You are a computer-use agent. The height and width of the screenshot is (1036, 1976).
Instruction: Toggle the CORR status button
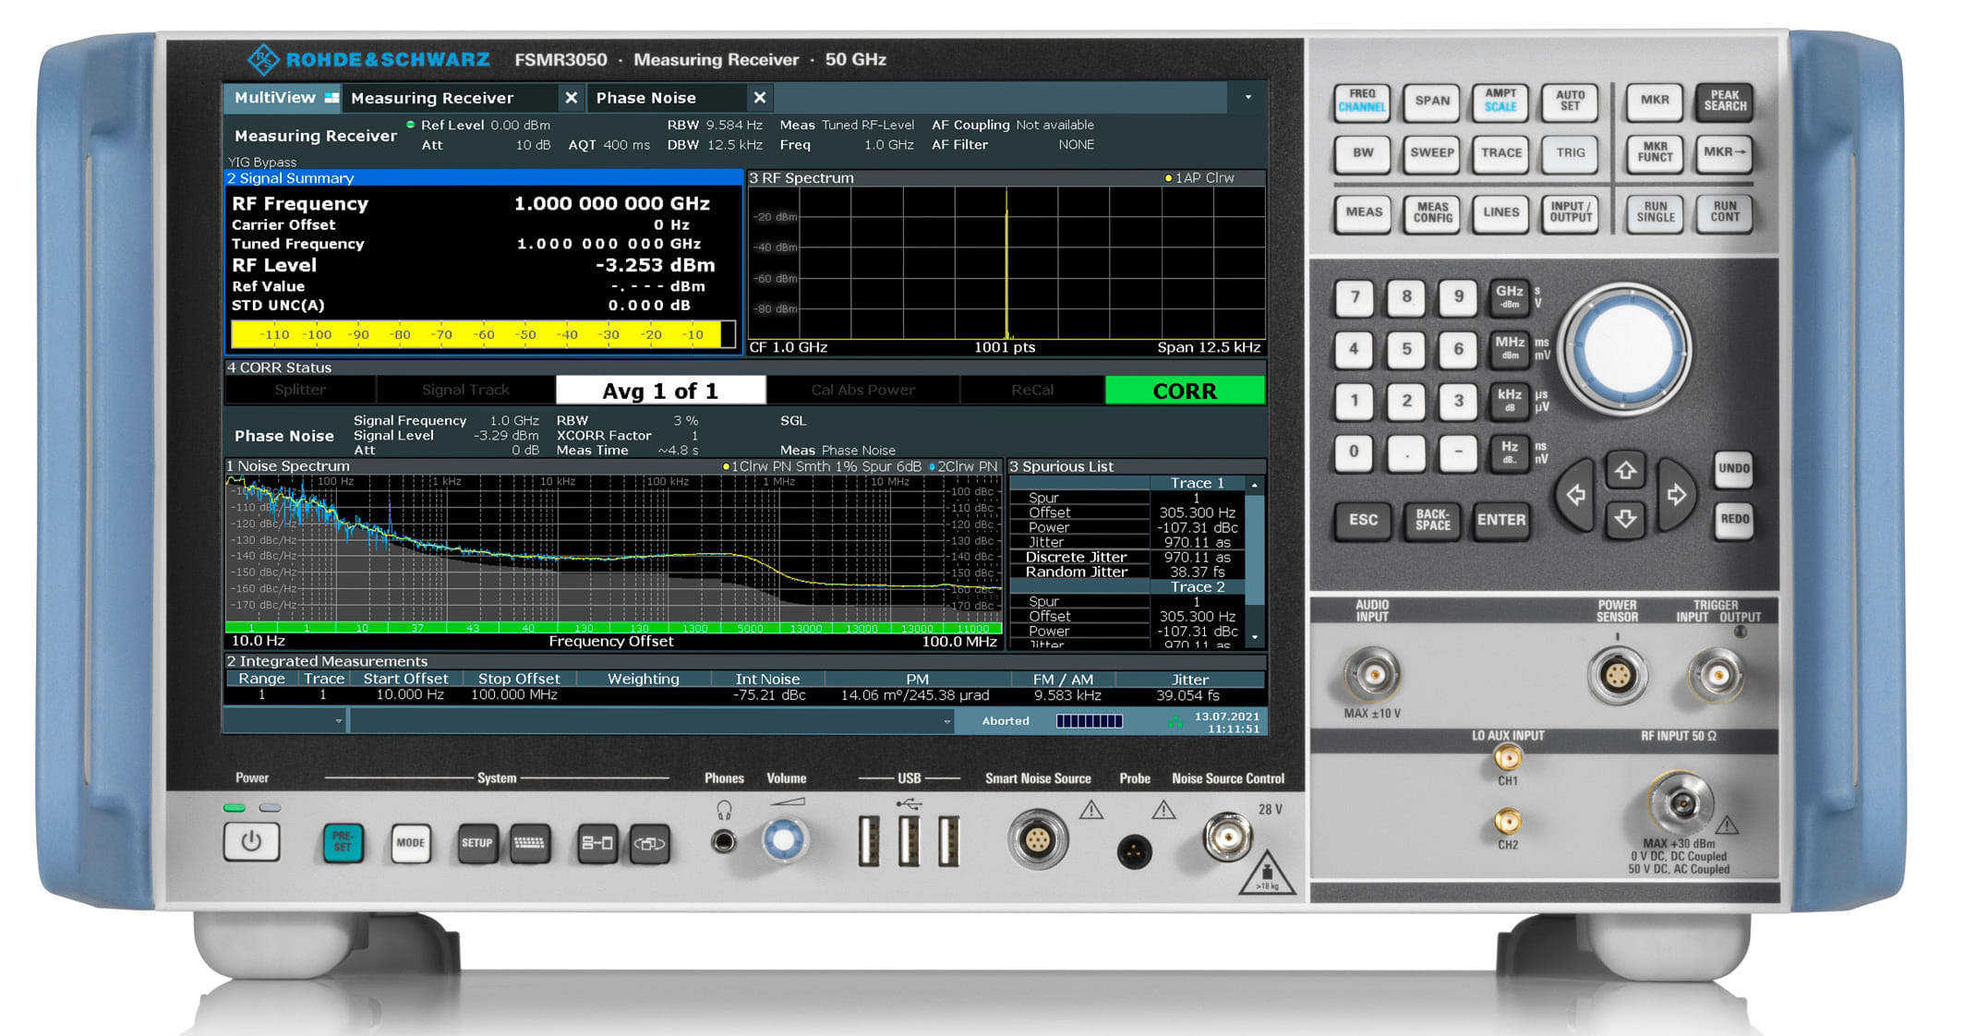1184,391
